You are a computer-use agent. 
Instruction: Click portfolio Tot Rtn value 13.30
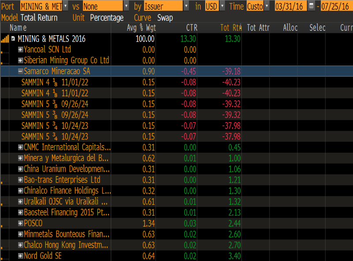(233, 39)
